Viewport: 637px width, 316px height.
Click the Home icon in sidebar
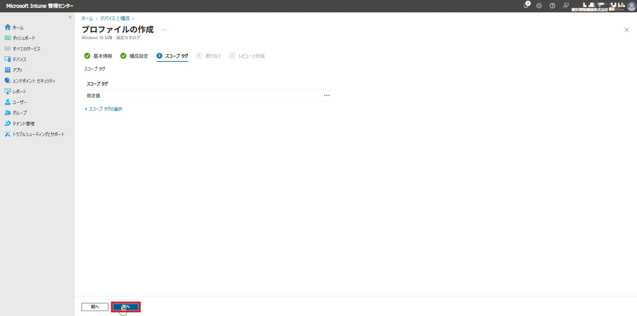point(7,27)
